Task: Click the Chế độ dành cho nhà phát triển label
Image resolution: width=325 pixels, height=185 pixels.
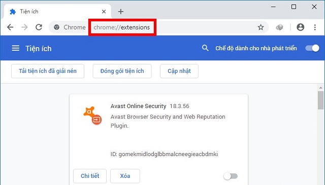Action: tap(256, 48)
